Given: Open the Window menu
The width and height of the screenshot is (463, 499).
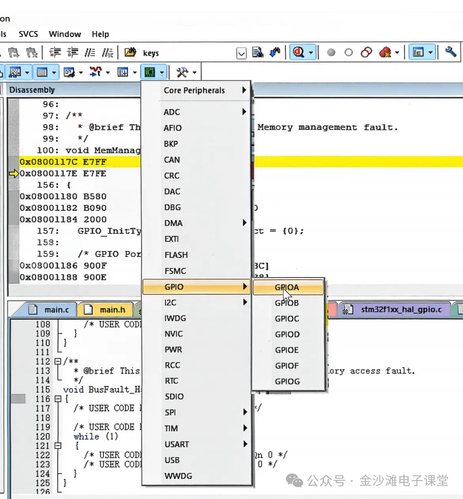Looking at the screenshot, I should click(x=65, y=34).
